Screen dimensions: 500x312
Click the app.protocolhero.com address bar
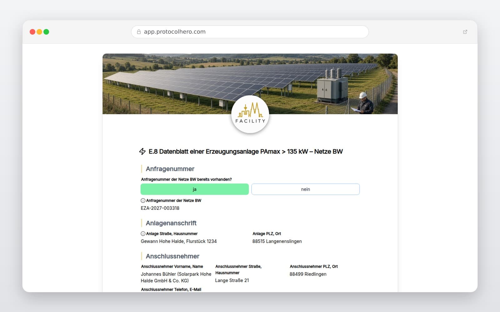(x=250, y=32)
